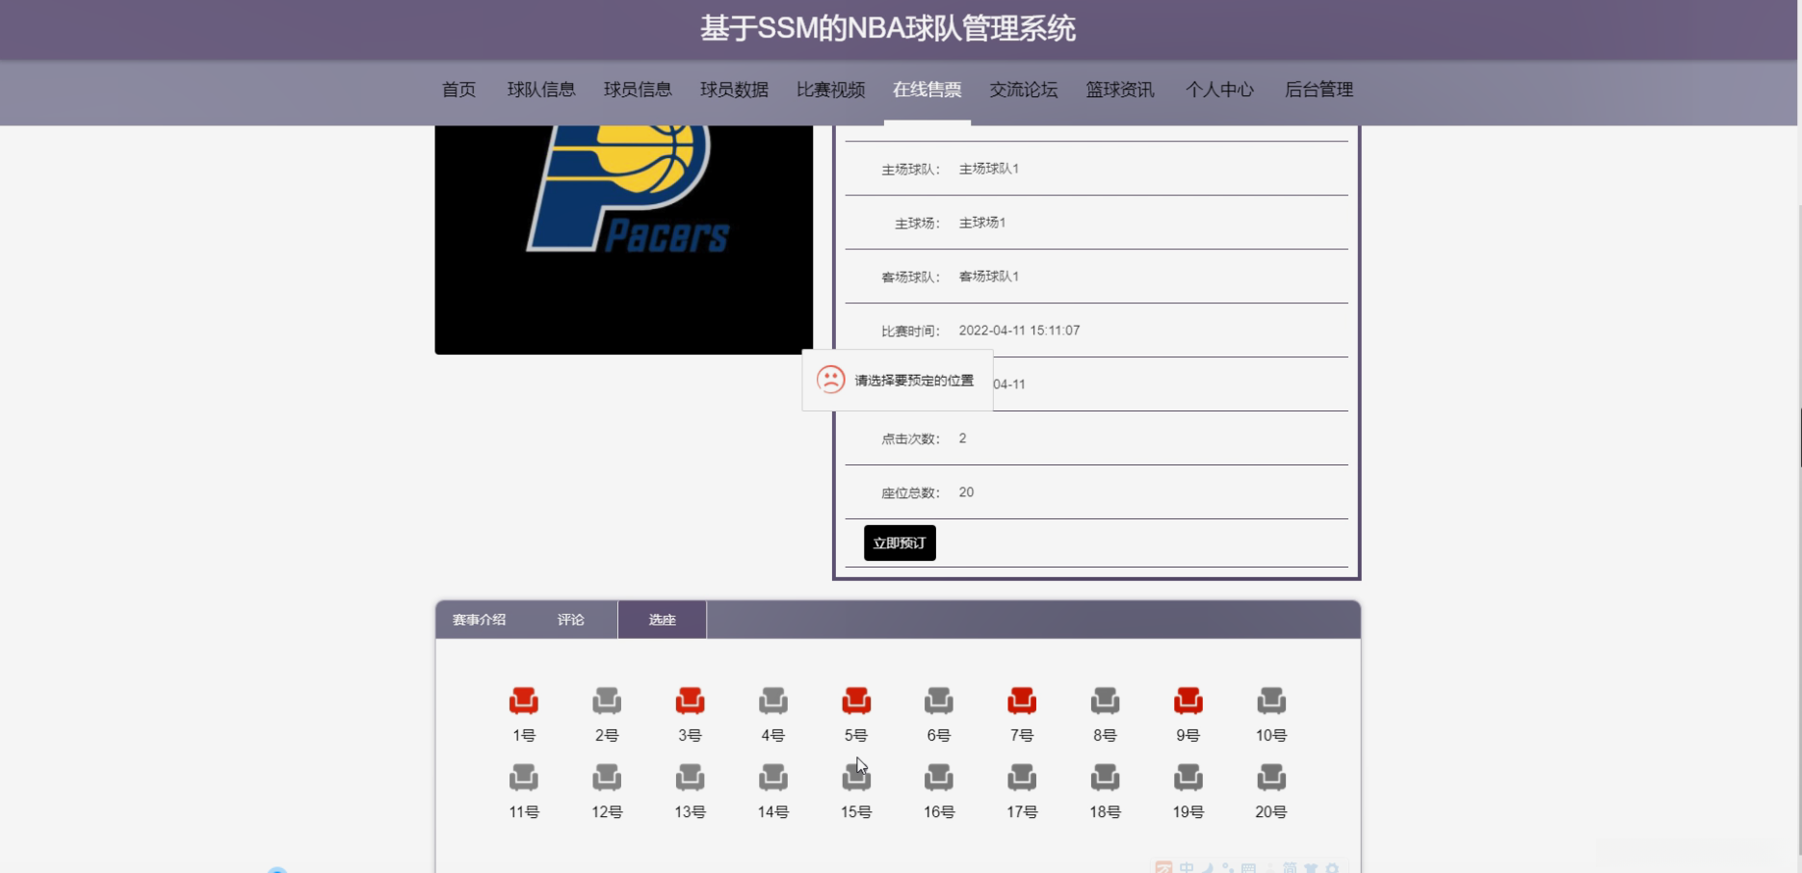Open 后台管理 navigation item
Image resolution: width=1802 pixels, height=873 pixels.
point(1319,90)
